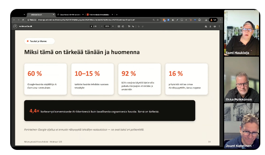Bookmark this page with the star icon
The image size is (265, 155).
158,20
